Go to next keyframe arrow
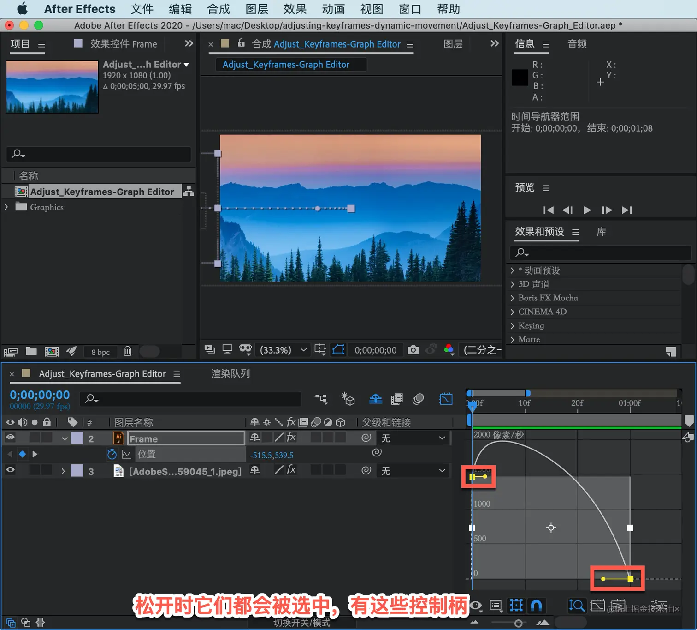697x630 pixels. (x=35, y=454)
